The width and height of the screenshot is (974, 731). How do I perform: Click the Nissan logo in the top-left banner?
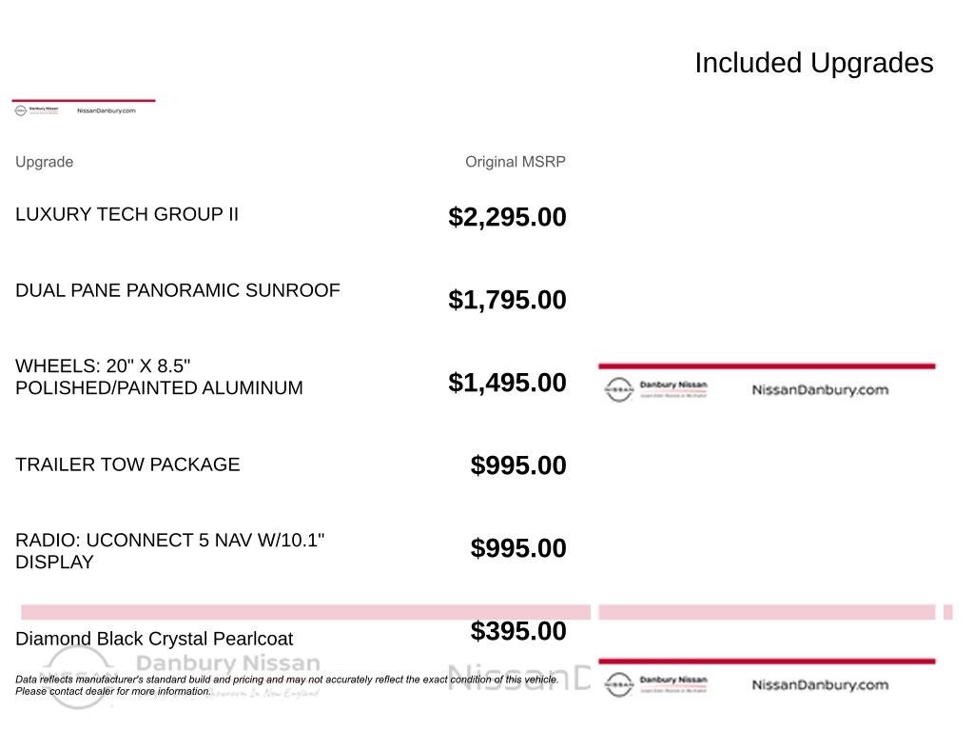tap(21, 110)
